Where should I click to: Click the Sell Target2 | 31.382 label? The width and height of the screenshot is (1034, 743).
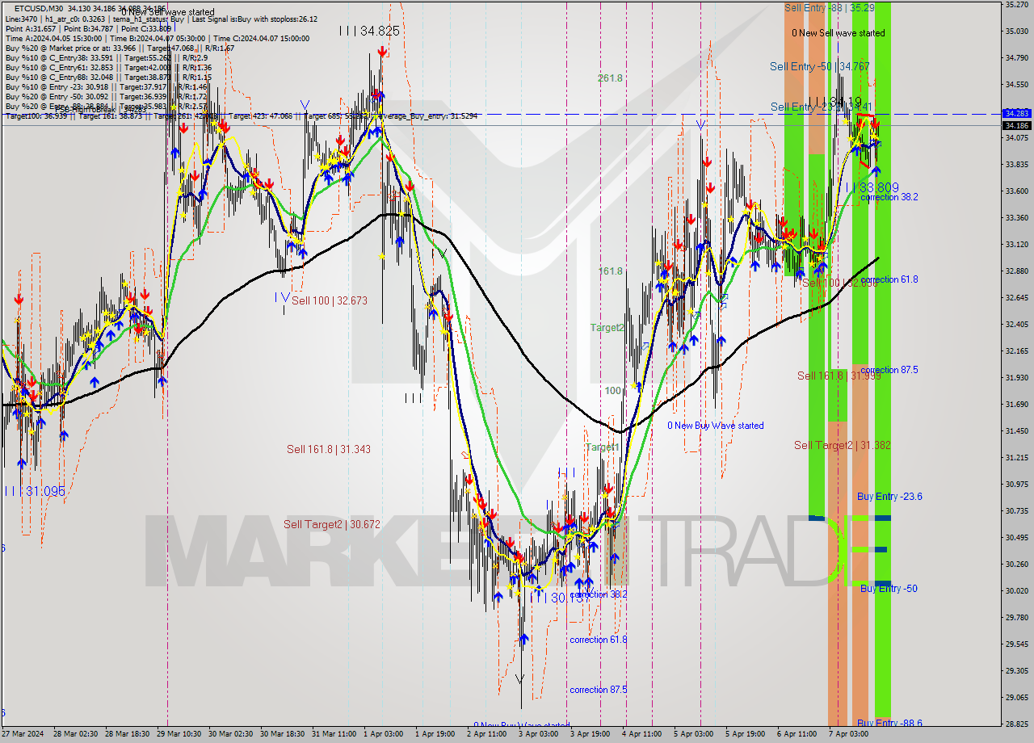(842, 444)
